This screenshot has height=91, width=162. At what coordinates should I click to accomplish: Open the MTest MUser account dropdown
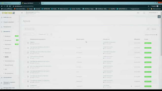click(153, 13)
